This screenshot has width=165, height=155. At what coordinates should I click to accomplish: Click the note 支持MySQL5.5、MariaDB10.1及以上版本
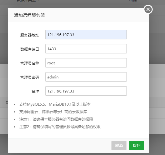coord(55,104)
